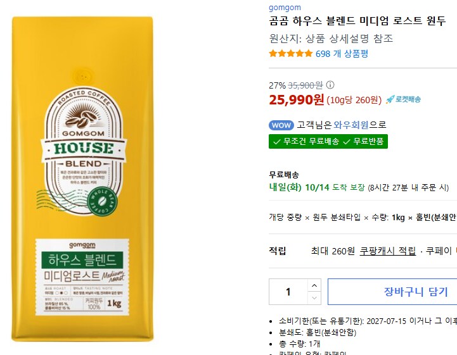Screen dimensions: 457x355
Task: Click the blue WOW membership badge
Action: pos(281,125)
